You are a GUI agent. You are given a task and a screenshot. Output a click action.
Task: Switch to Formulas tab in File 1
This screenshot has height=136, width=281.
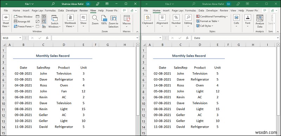pyautogui.click(x=50, y=10)
